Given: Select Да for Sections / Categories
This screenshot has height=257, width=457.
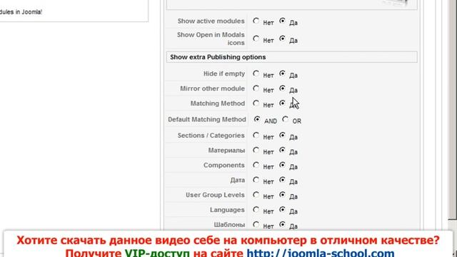Looking at the screenshot, I should click(x=282, y=135).
